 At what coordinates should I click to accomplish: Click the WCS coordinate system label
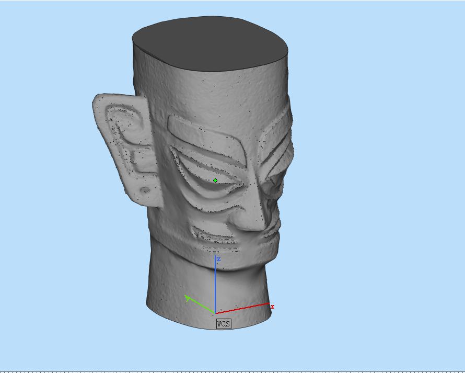click(x=224, y=324)
